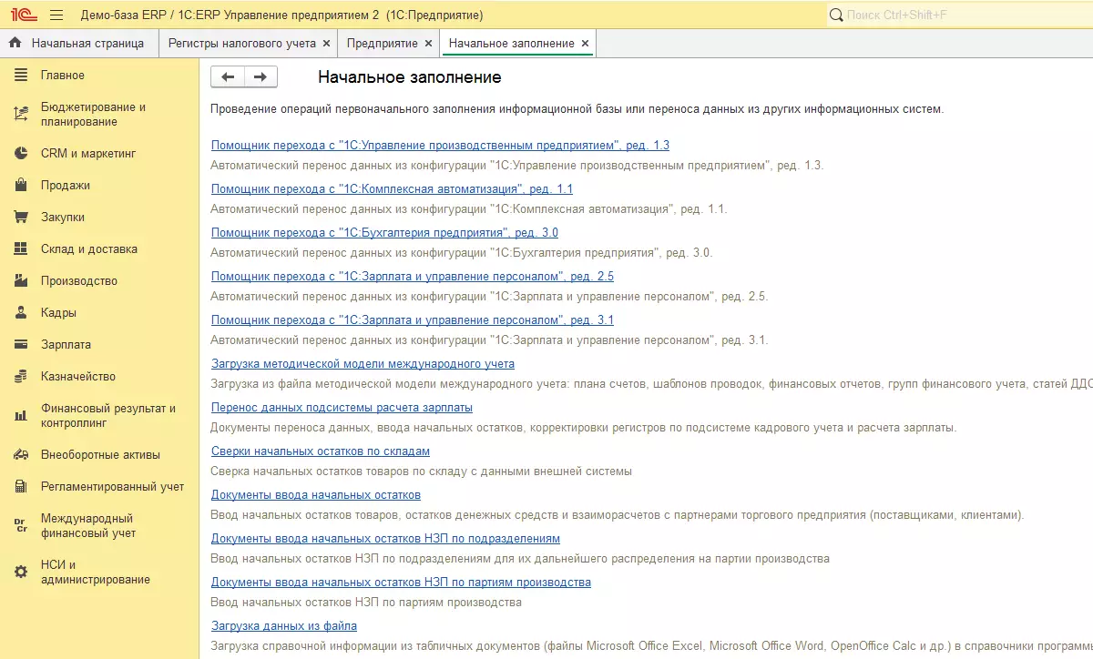This screenshot has width=1093, height=659.
Task: Switch to Начальная страница tab
Action: click(78, 43)
